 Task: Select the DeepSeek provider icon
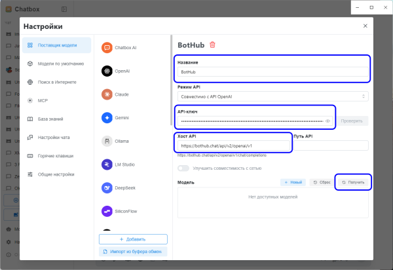(x=107, y=188)
